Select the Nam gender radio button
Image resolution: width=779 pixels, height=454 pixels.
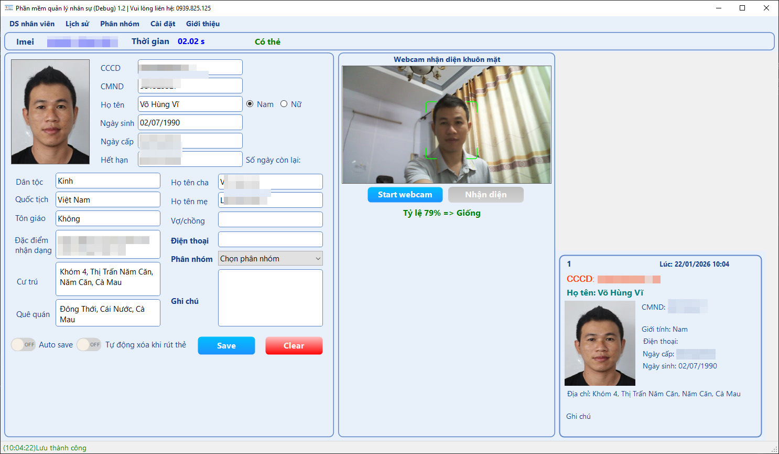[x=250, y=104]
